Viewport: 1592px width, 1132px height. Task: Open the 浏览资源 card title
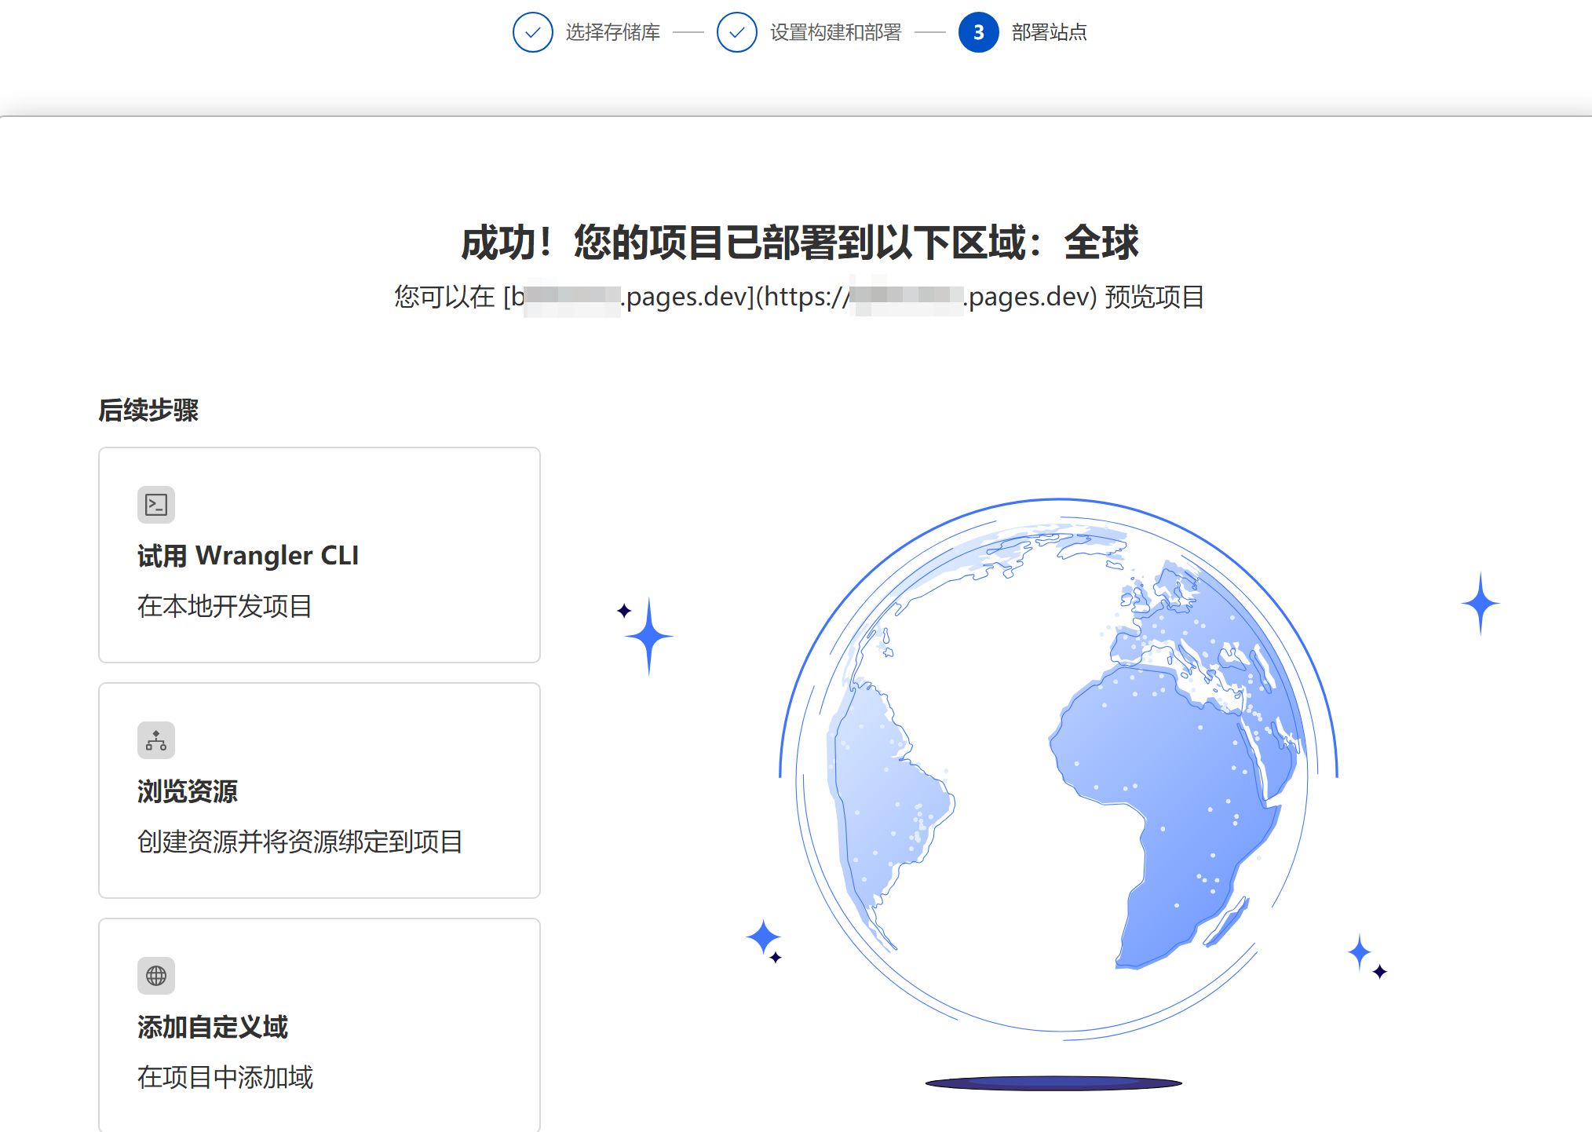coord(188,791)
